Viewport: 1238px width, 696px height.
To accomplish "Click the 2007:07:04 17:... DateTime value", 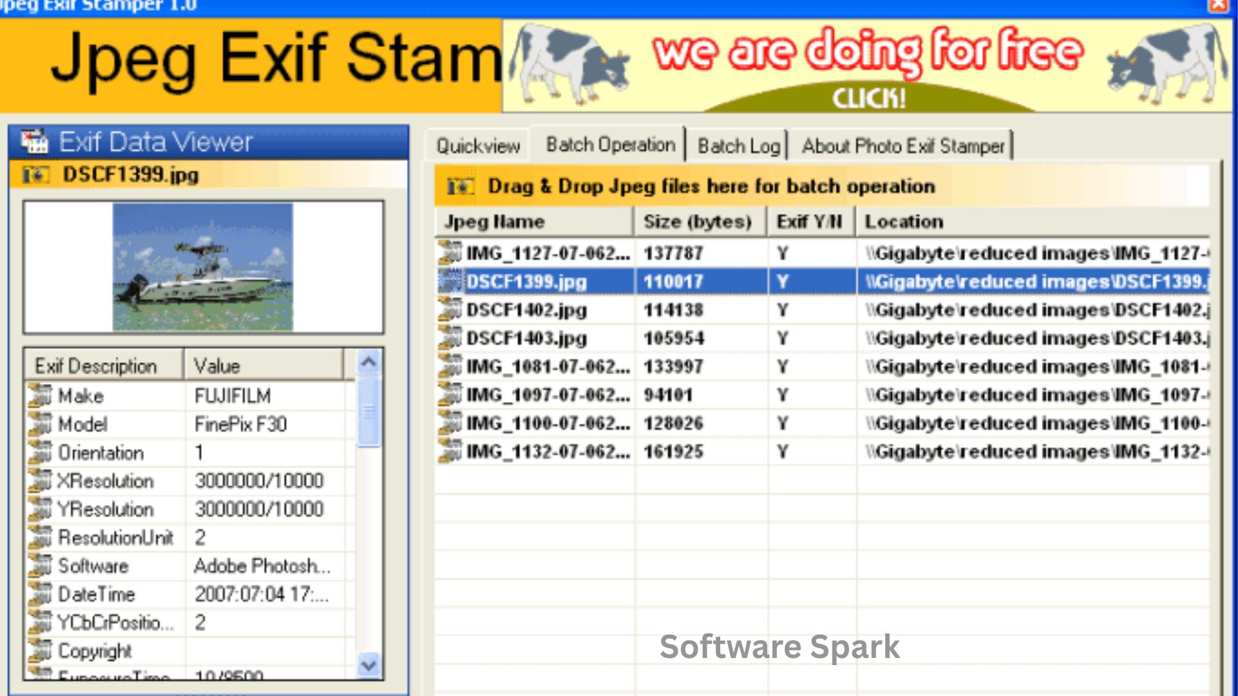I will pyautogui.click(x=262, y=594).
